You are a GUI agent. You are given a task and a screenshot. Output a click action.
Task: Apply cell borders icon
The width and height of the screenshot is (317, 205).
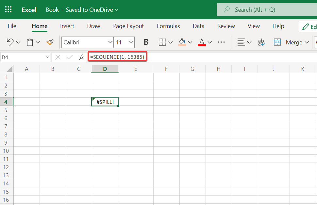[x=162, y=42]
